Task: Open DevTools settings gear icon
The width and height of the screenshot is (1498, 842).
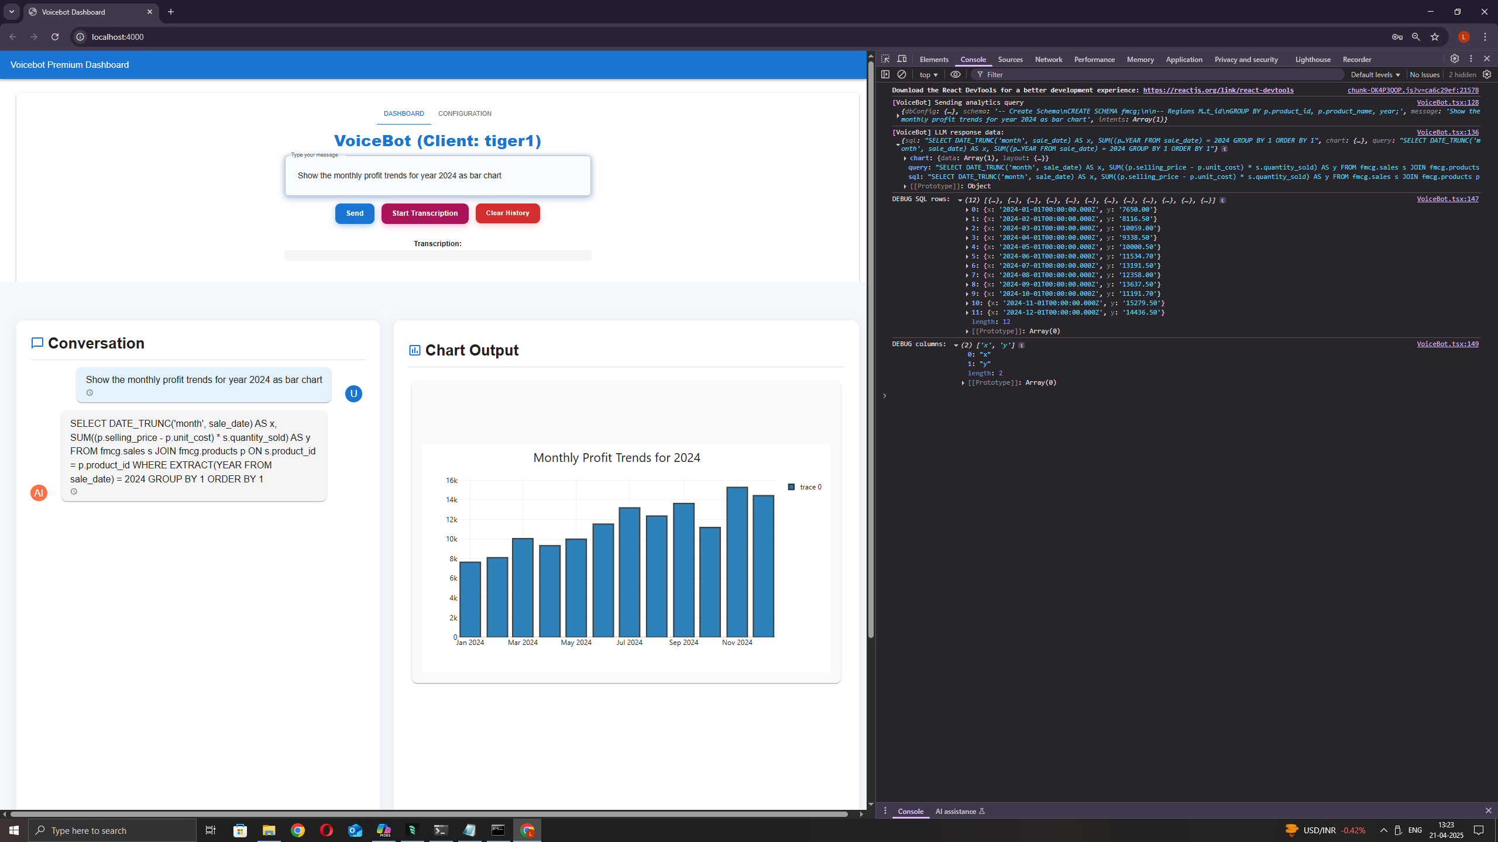Action: 1454,58
